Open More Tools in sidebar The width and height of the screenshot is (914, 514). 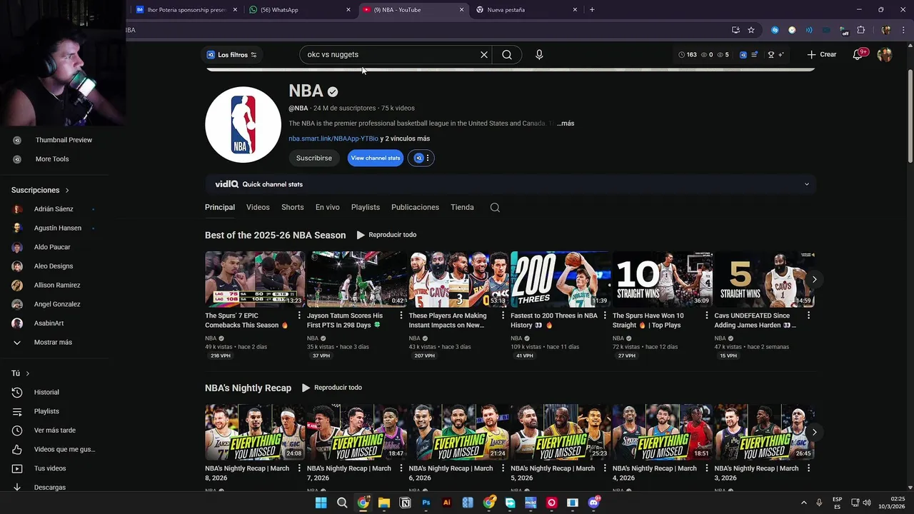pyautogui.click(x=52, y=159)
